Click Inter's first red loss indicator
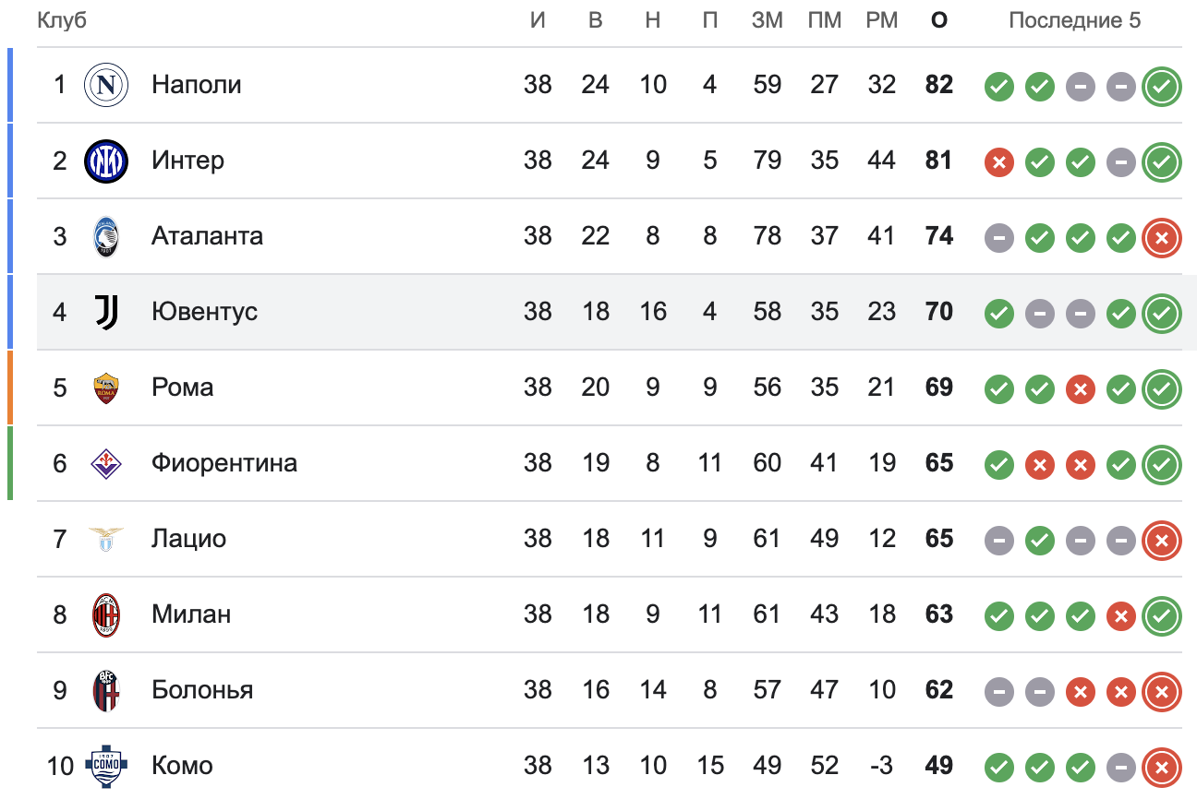The height and width of the screenshot is (799, 1197). (998, 163)
